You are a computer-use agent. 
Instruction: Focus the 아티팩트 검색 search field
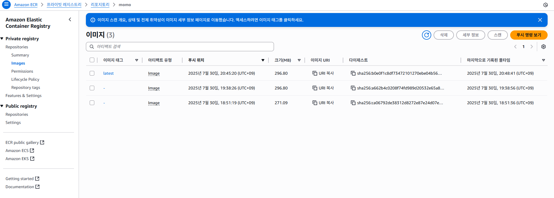(x=180, y=47)
